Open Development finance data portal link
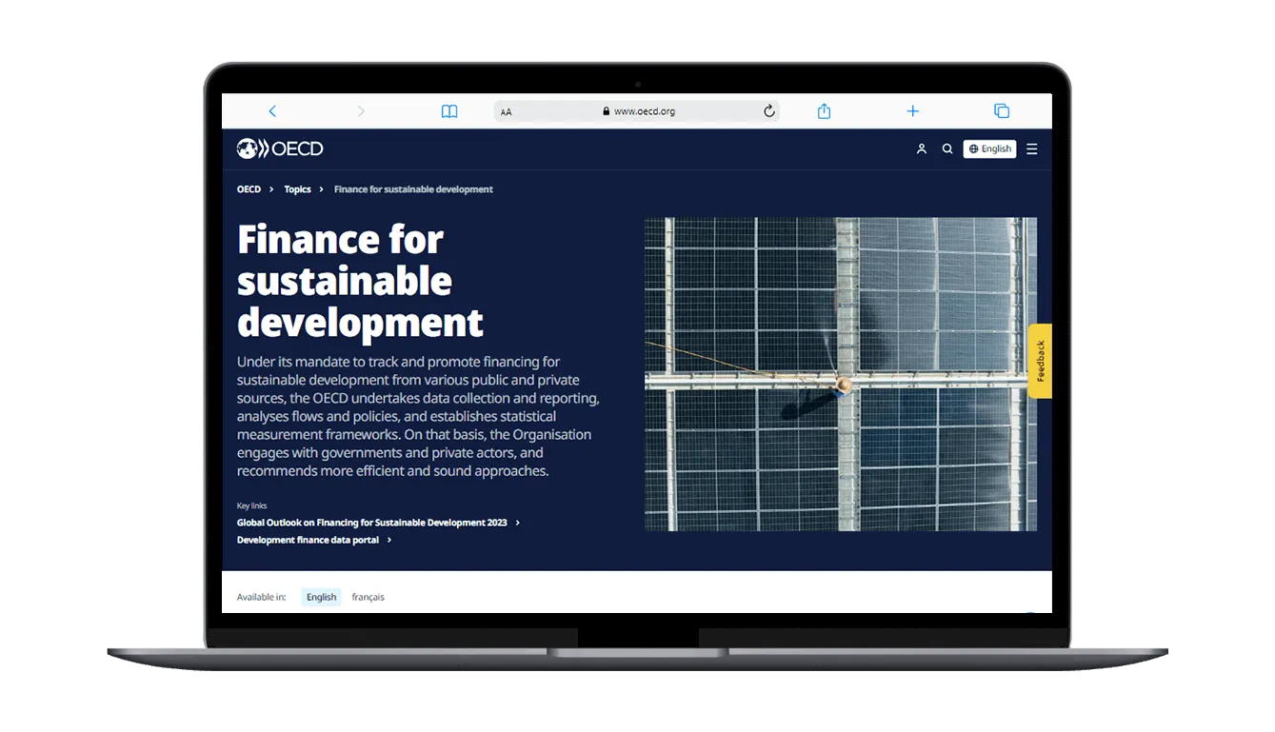The width and height of the screenshot is (1275, 732). coord(308,540)
